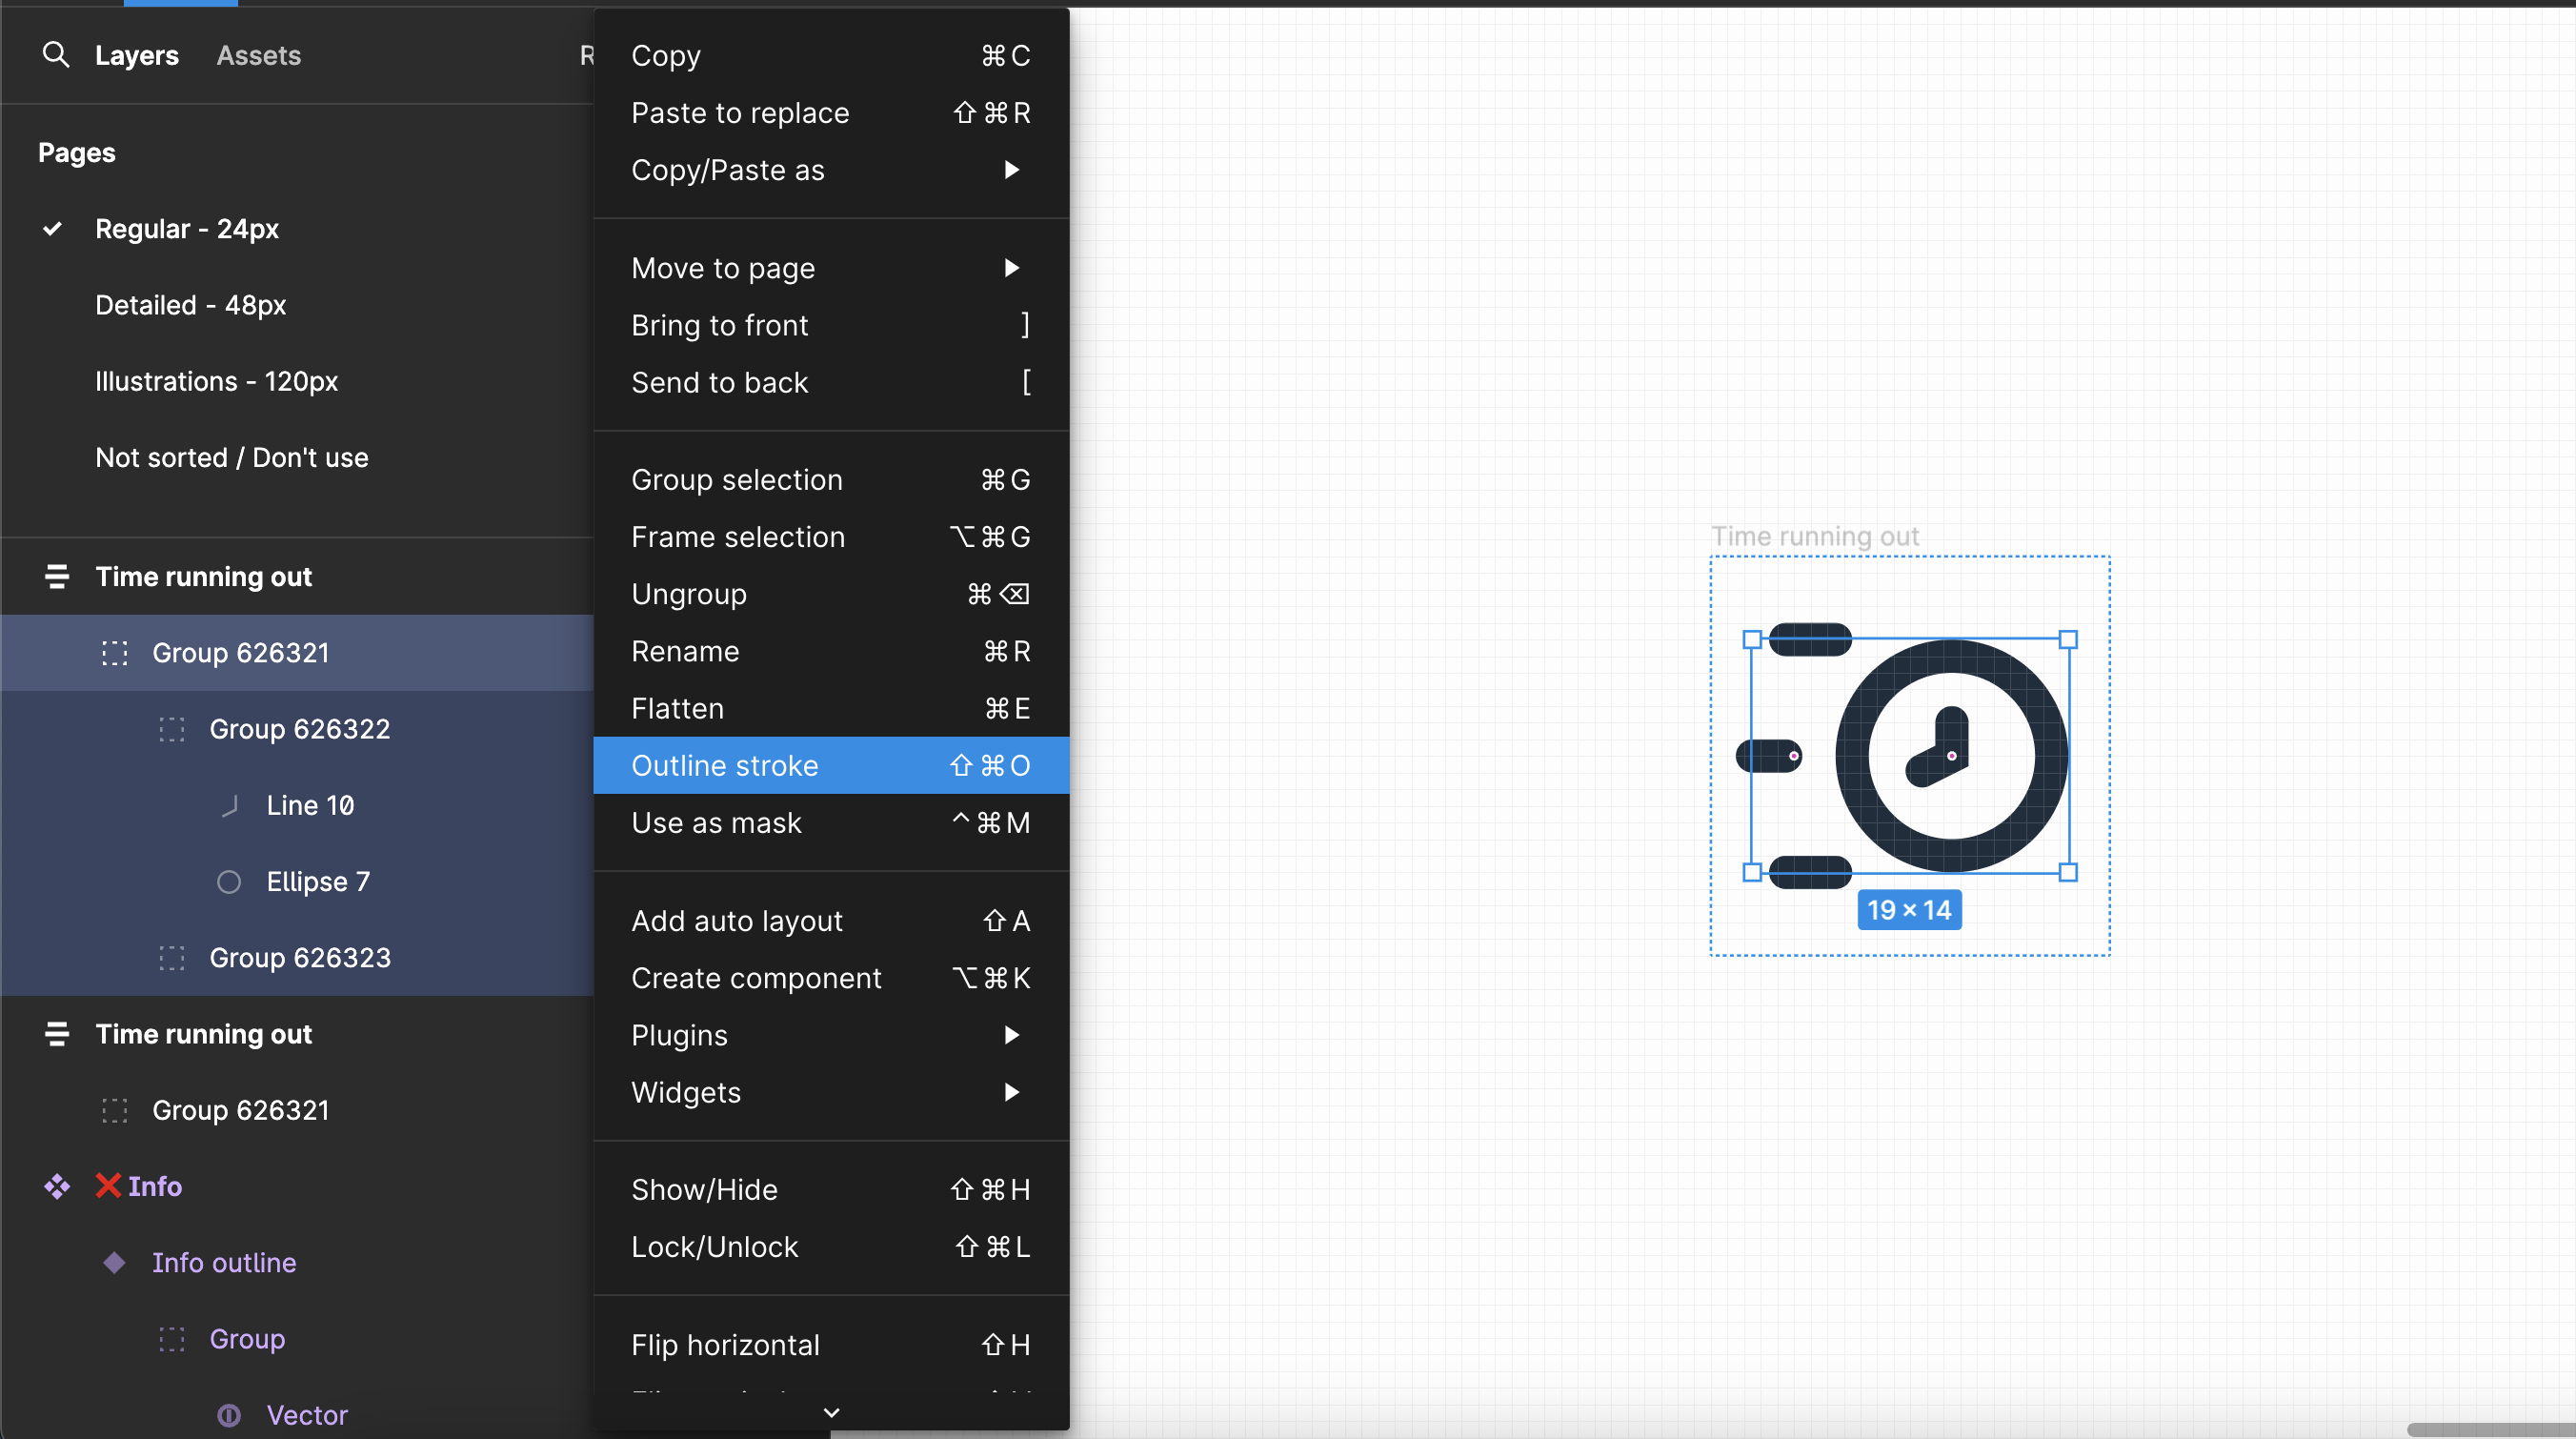Viewport: 2576px width, 1439px height.
Task: Click the dashed group icon beside Group 626321
Action: 114,652
